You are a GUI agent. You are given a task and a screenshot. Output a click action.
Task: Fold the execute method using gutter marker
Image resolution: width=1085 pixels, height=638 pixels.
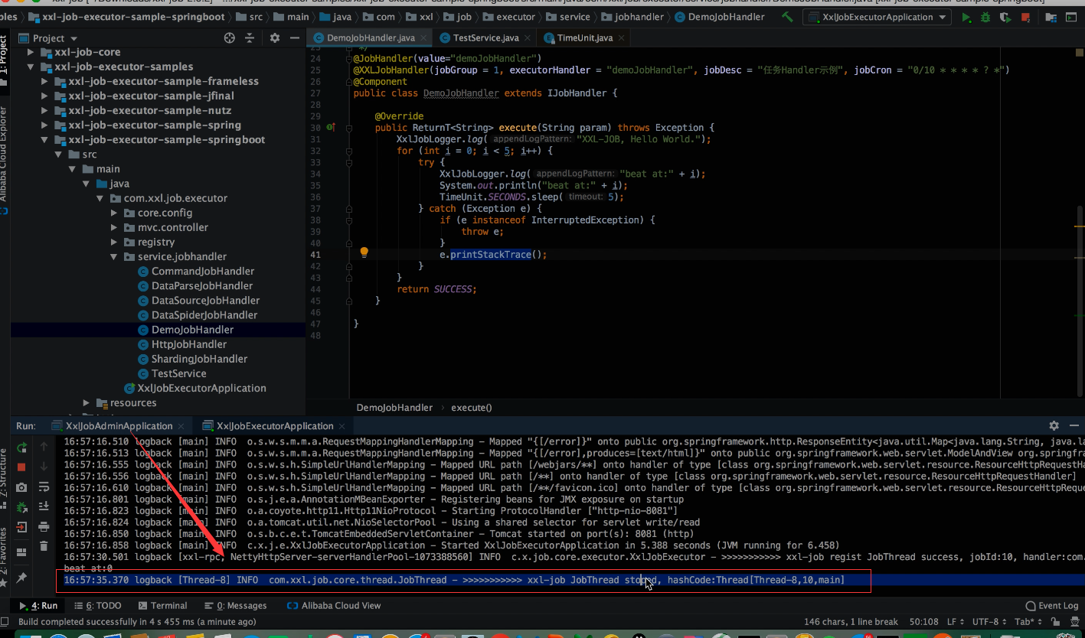pos(350,128)
